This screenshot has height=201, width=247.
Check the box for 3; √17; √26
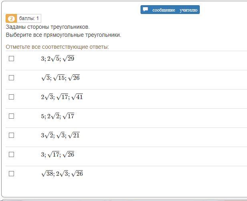pyautogui.click(x=11, y=154)
